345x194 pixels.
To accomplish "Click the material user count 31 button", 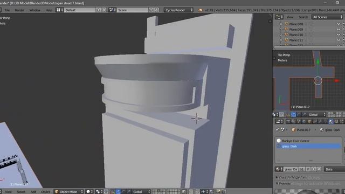I will pos(302,169).
